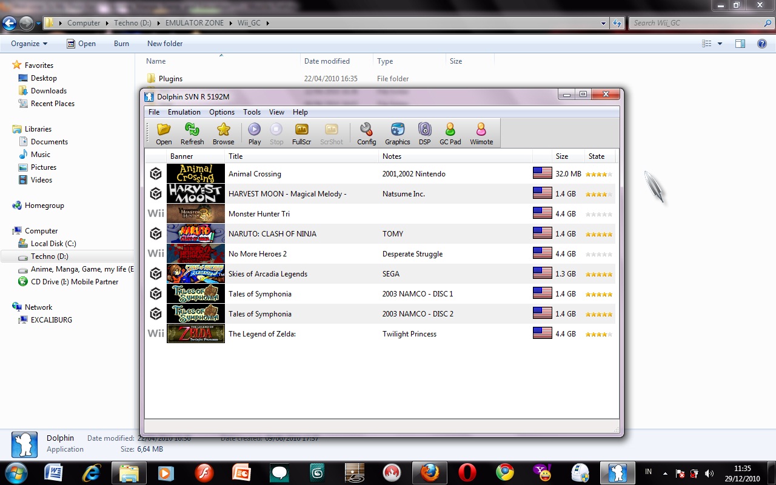Launch Opera from the taskbar
776x485 pixels.
467,472
